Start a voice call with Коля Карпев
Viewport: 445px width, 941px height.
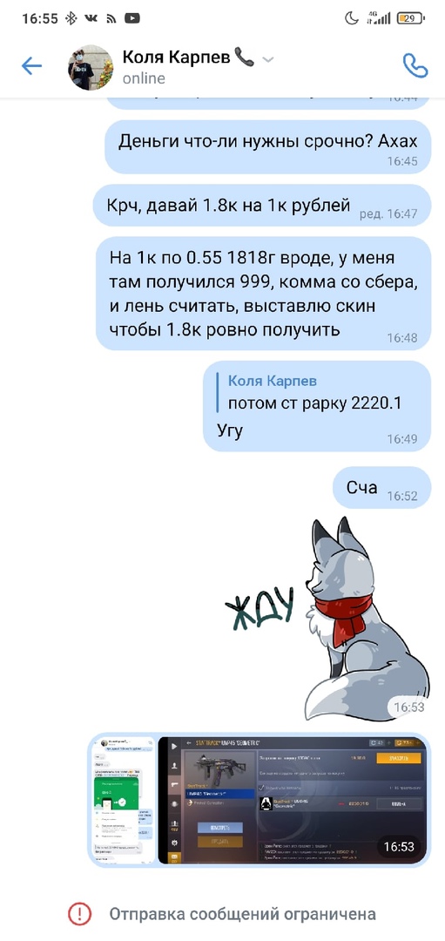(x=415, y=66)
